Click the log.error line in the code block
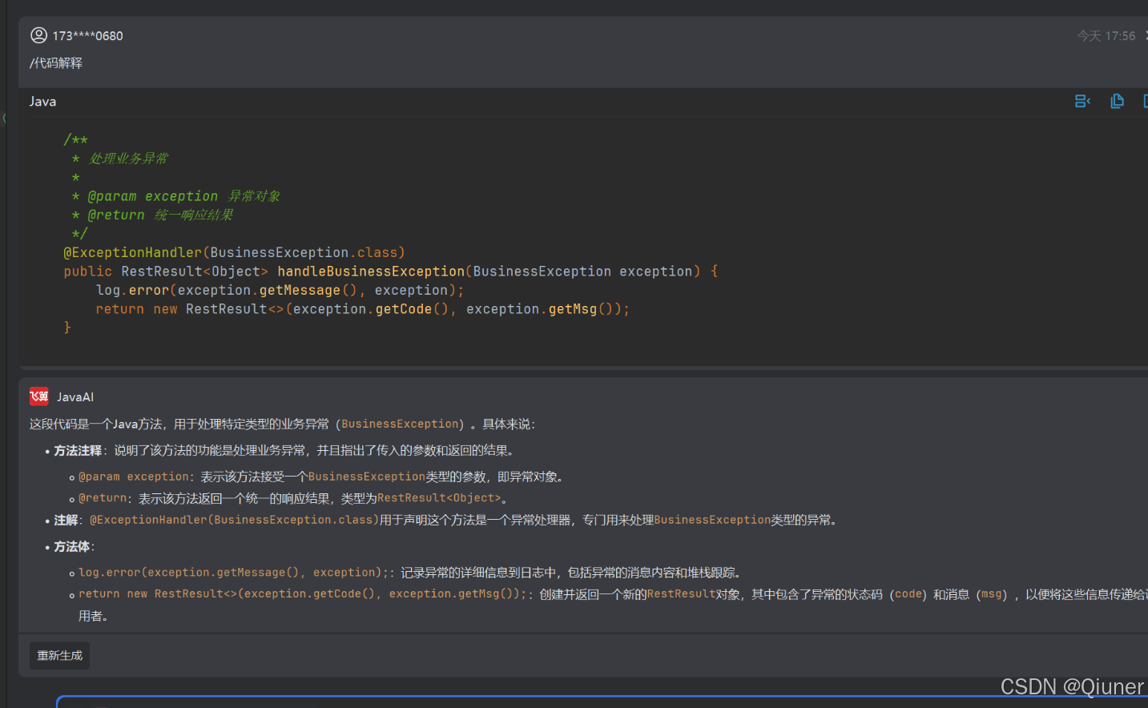The width and height of the screenshot is (1148, 708). 280,290
